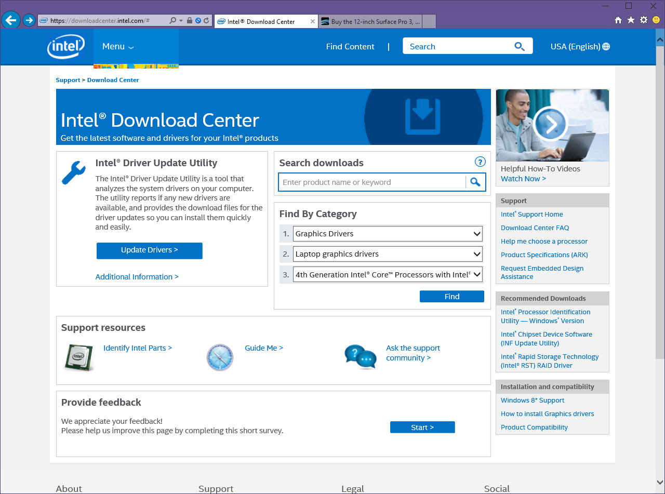This screenshot has height=494, width=665.
Task: Click the chat bubbles support community icon
Action: coord(361,357)
